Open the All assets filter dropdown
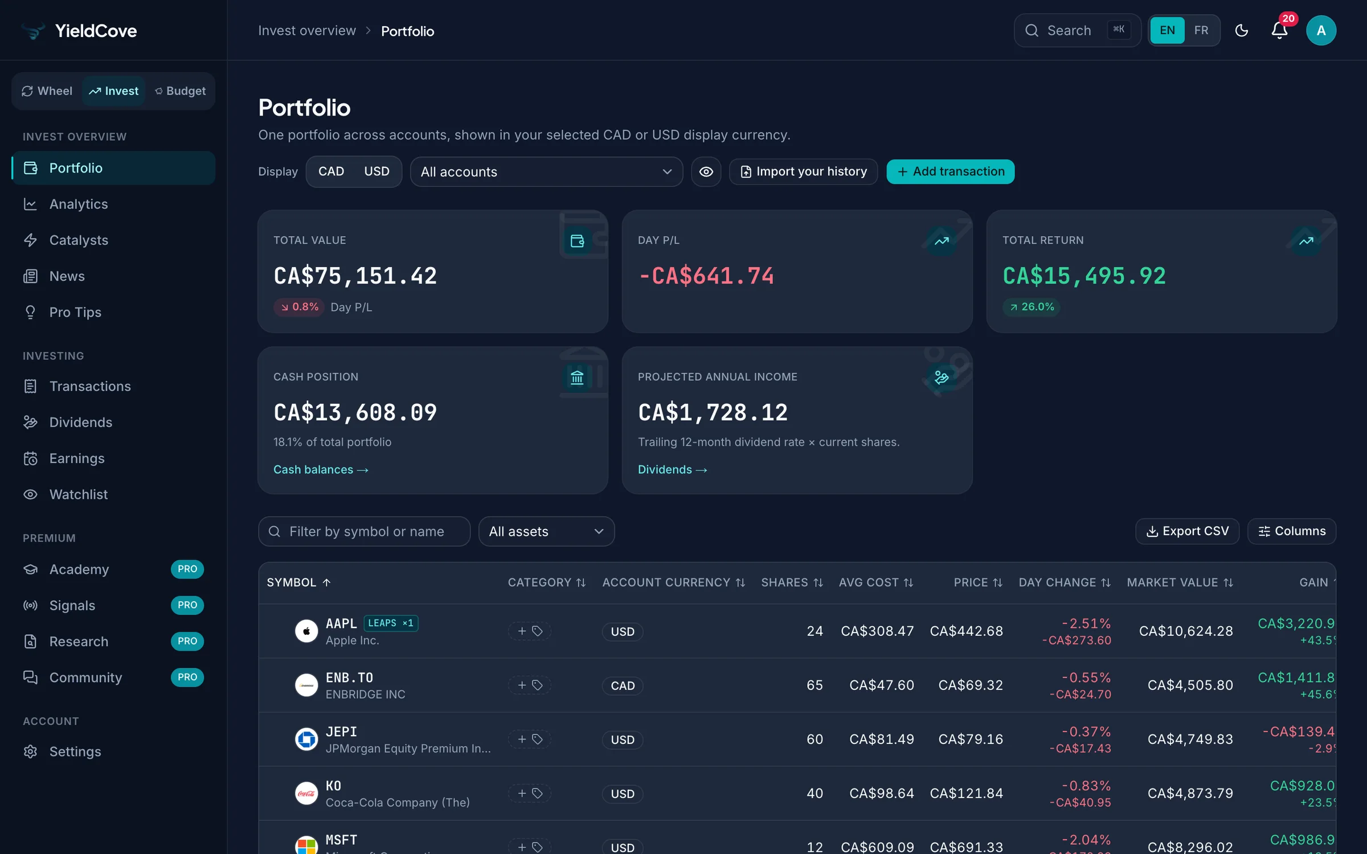The width and height of the screenshot is (1367, 854). [x=546, y=531]
